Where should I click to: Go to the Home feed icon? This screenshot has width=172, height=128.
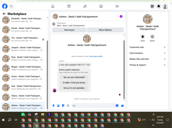53,6
